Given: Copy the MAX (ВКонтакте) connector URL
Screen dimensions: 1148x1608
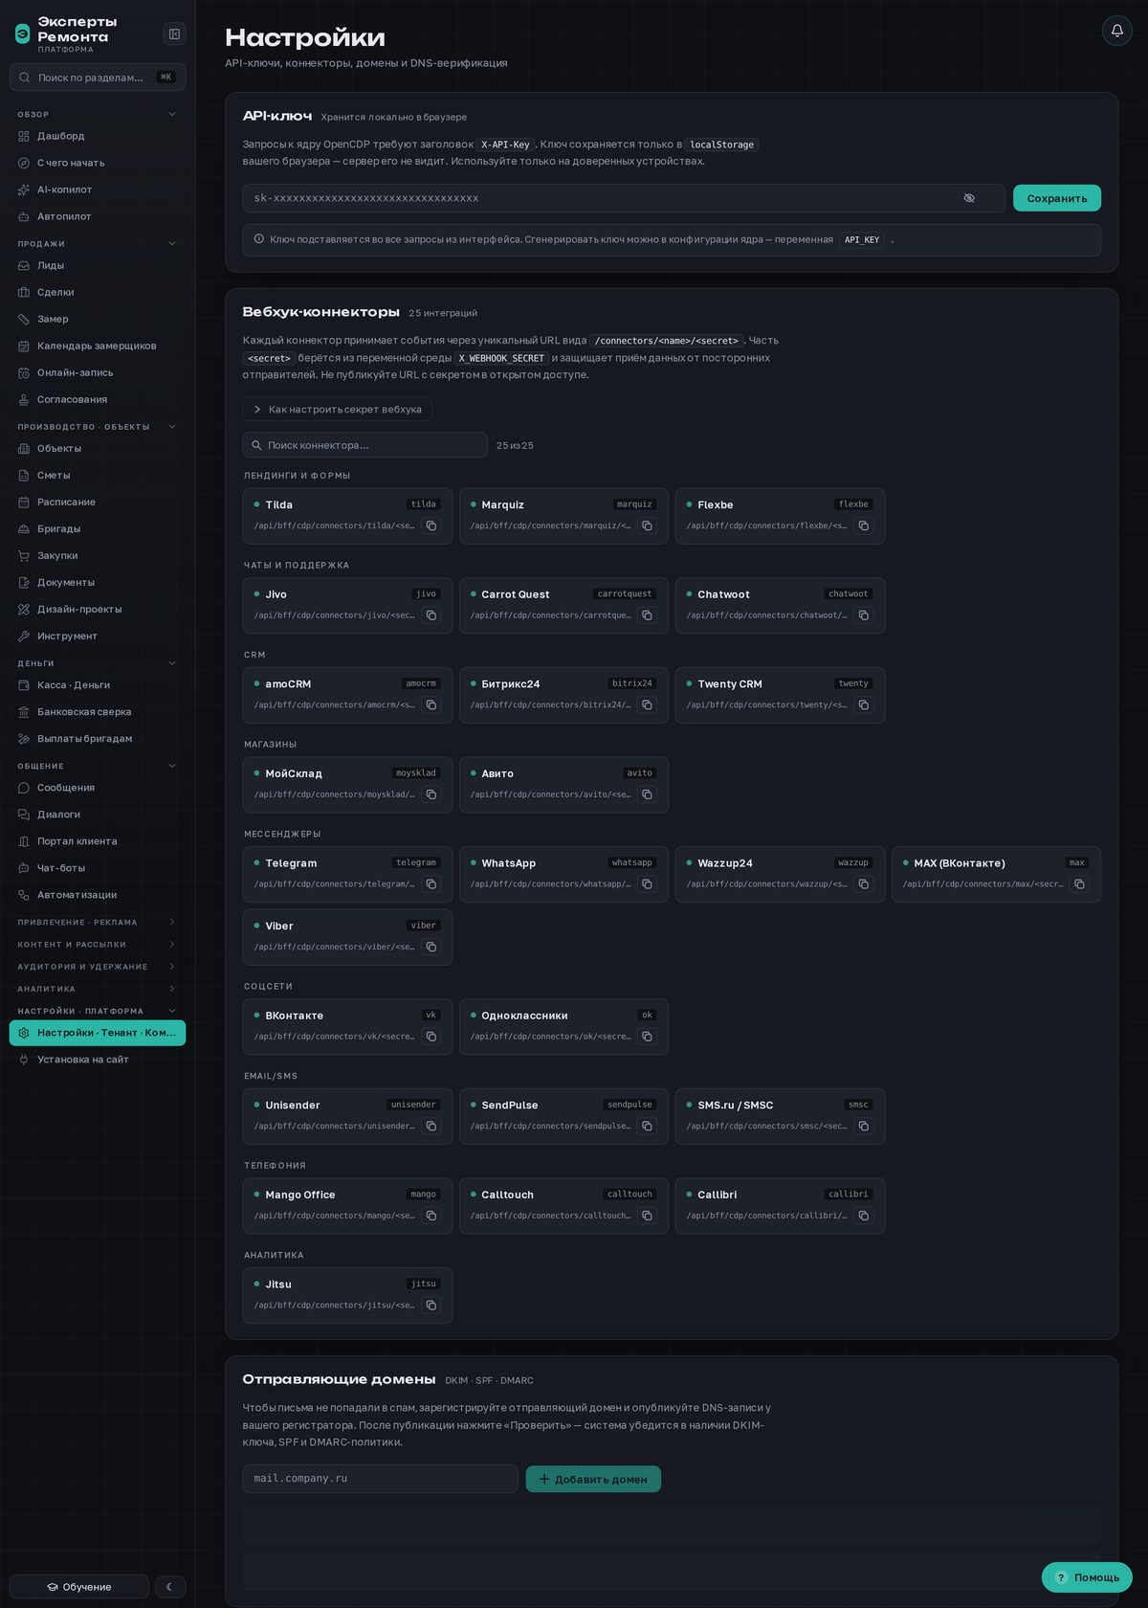Looking at the screenshot, I should (1080, 884).
